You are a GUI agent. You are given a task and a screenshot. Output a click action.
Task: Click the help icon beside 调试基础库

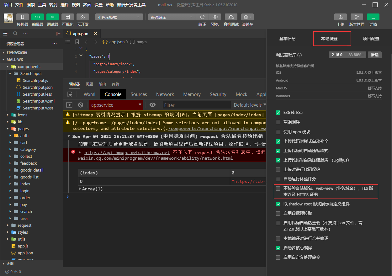(x=299, y=55)
